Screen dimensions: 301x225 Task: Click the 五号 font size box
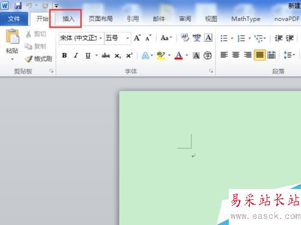(x=115, y=38)
